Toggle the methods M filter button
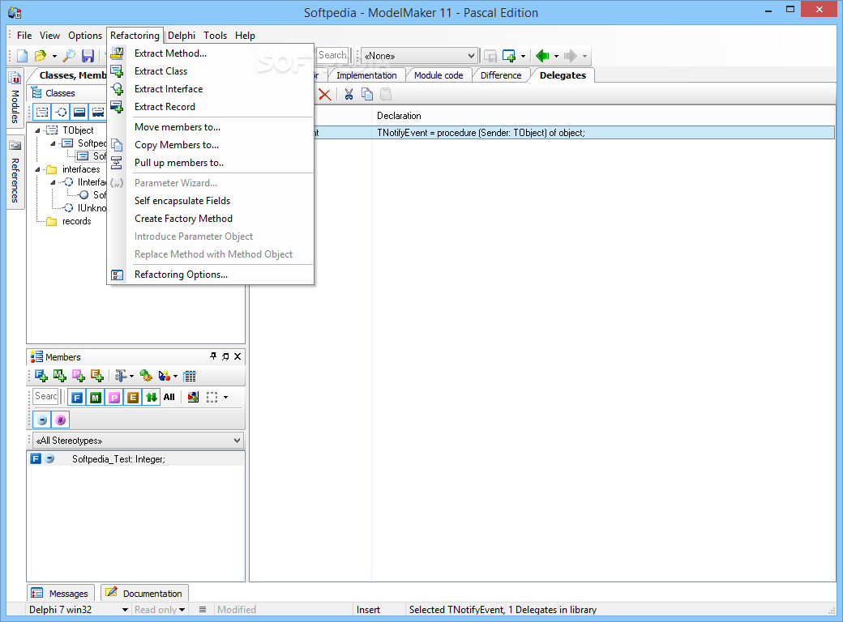This screenshot has height=622, width=843. [96, 398]
